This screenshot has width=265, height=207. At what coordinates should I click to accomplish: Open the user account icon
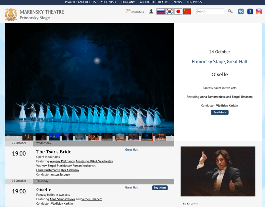(151, 12)
